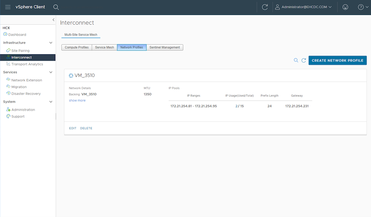Select the Service Mesh tab
The width and height of the screenshot is (371, 217).
(x=105, y=47)
